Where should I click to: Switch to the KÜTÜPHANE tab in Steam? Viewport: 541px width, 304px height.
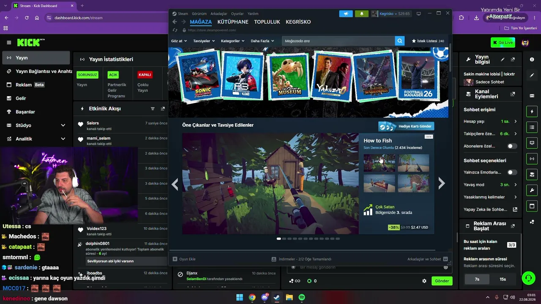(x=233, y=22)
